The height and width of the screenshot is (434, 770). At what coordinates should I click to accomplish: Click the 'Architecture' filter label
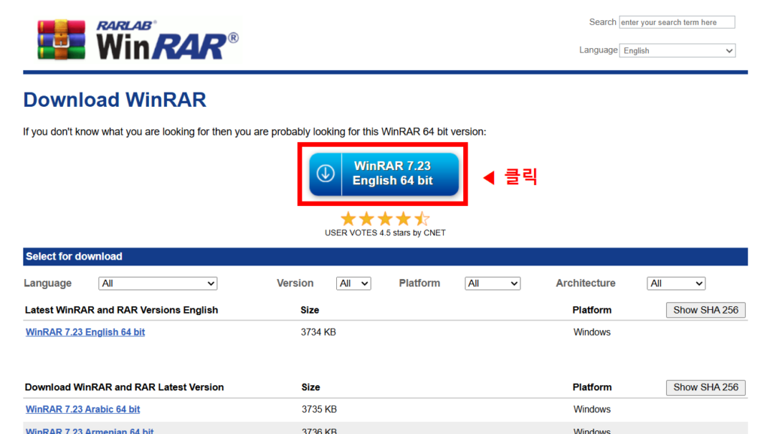click(585, 284)
